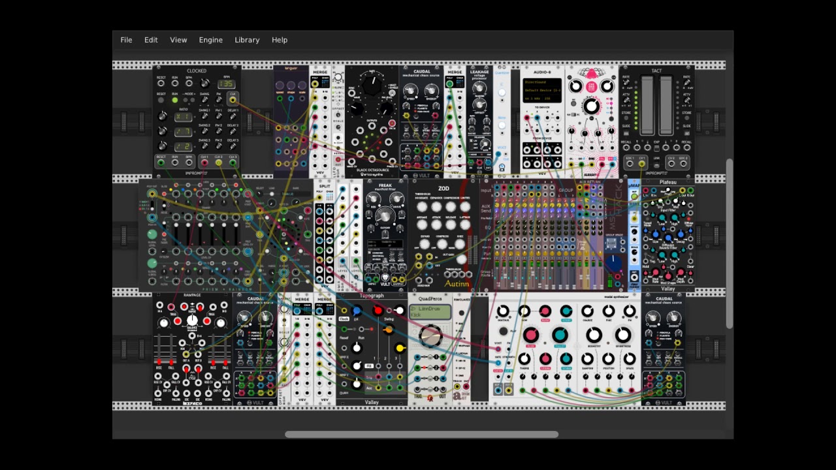
Task: Click the CLK 1 output jack on Clocked
Action: (x=204, y=163)
